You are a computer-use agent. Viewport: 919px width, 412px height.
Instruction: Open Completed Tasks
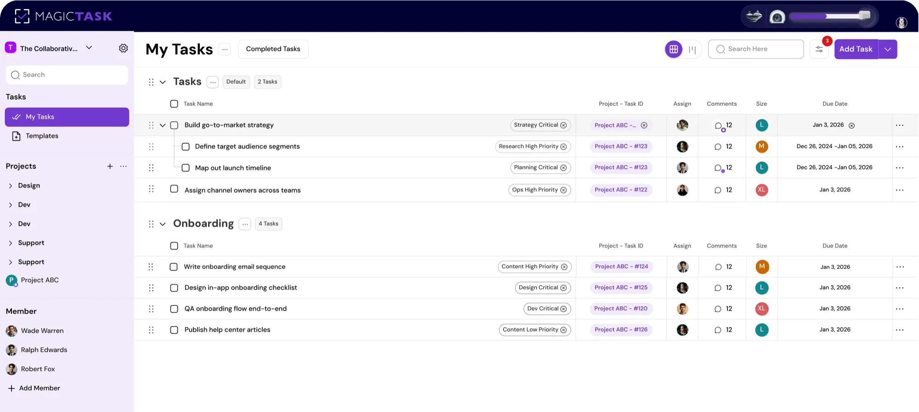(x=273, y=49)
